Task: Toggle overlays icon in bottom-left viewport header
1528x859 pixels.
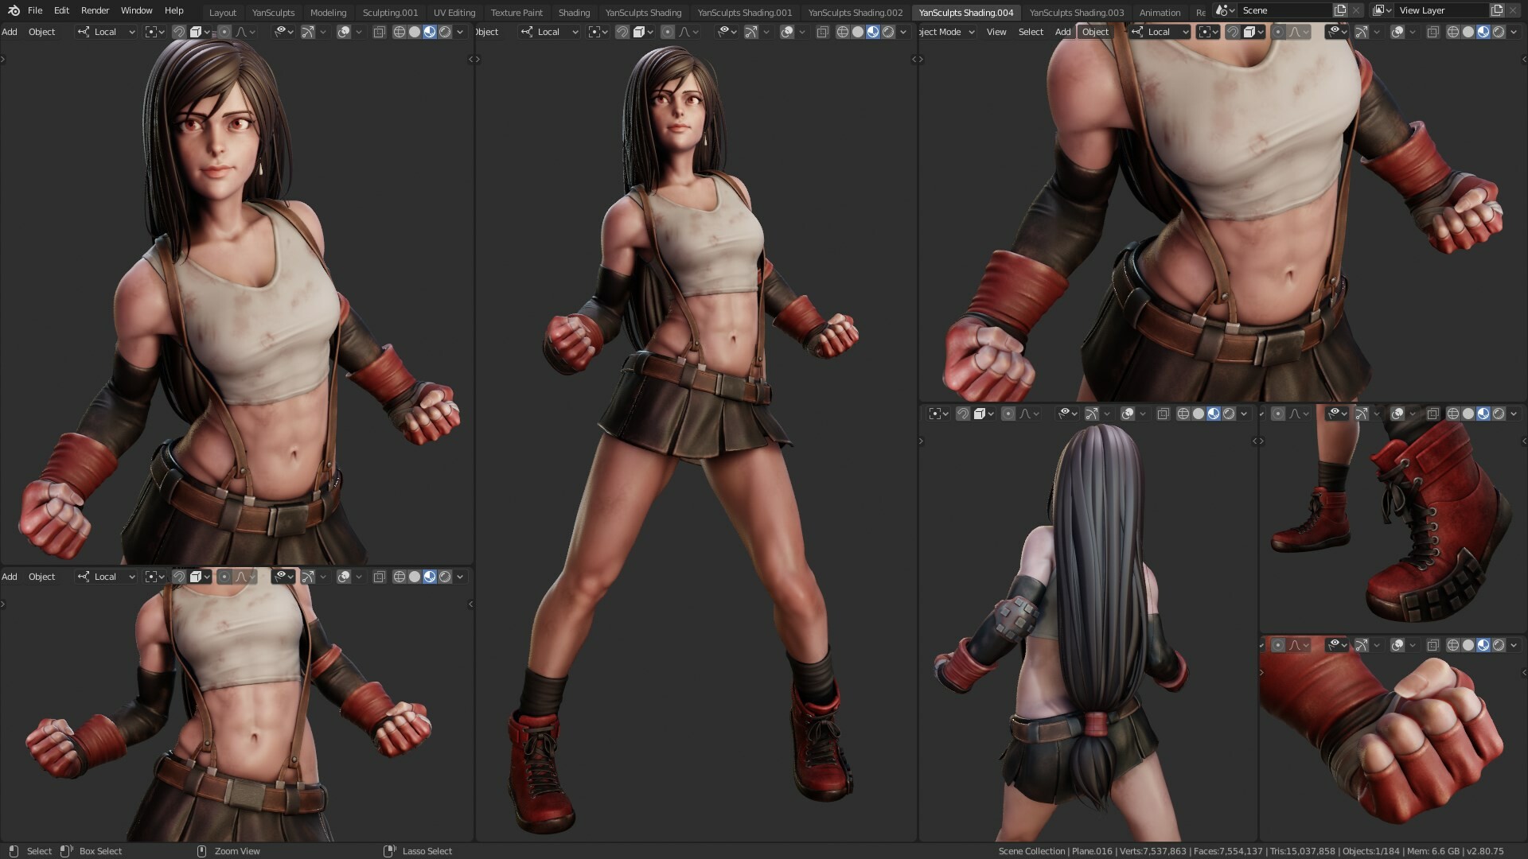Action: point(344,577)
